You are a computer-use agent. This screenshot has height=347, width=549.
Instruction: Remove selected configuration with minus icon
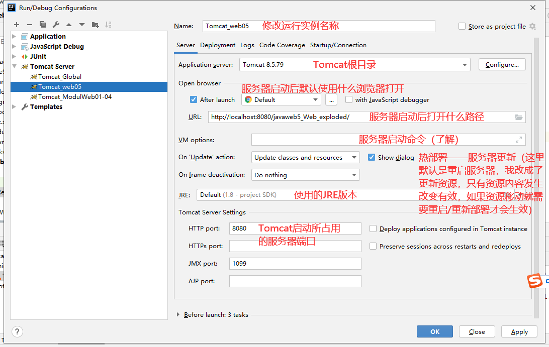coord(29,25)
